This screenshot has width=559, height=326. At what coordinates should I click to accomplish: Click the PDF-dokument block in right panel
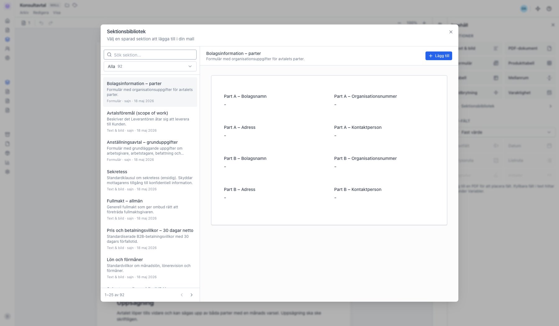click(x=530, y=48)
